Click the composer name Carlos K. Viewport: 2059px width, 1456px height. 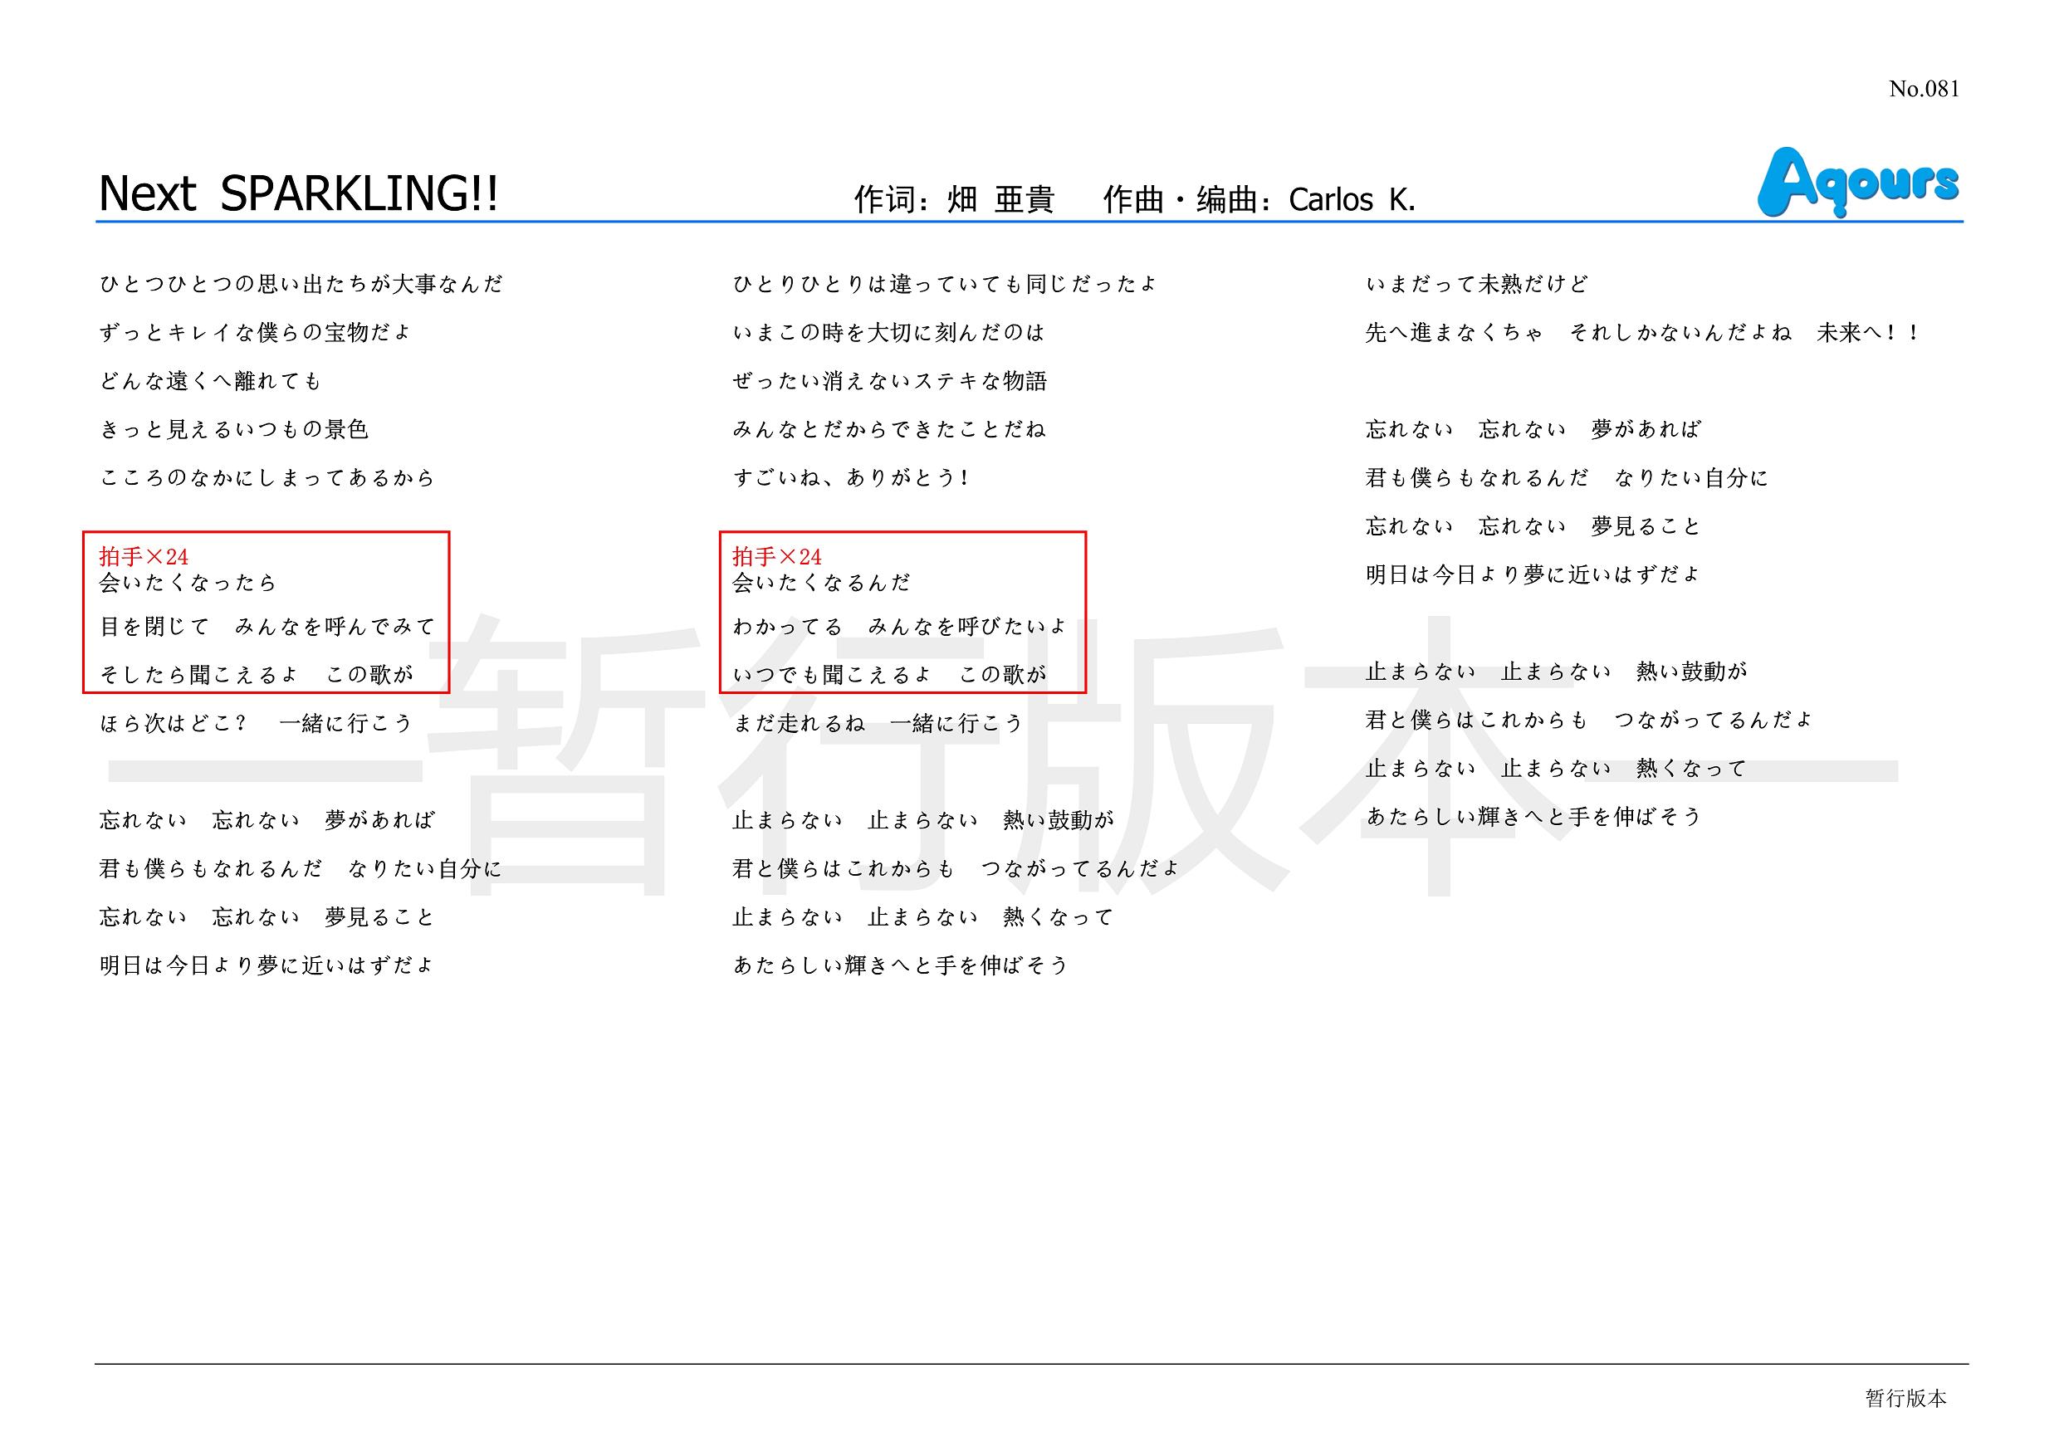1352,199
